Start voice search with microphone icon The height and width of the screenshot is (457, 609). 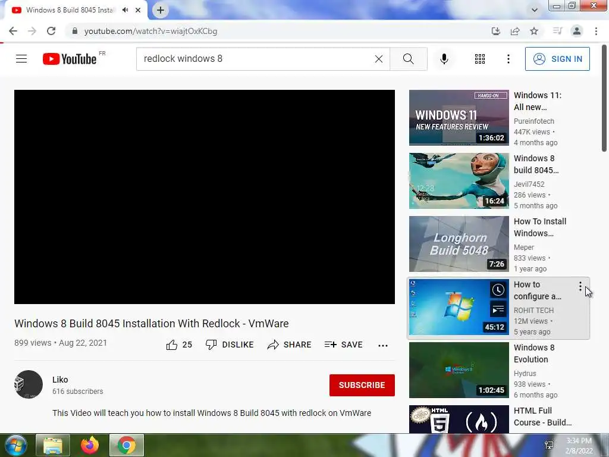point(444,59)
